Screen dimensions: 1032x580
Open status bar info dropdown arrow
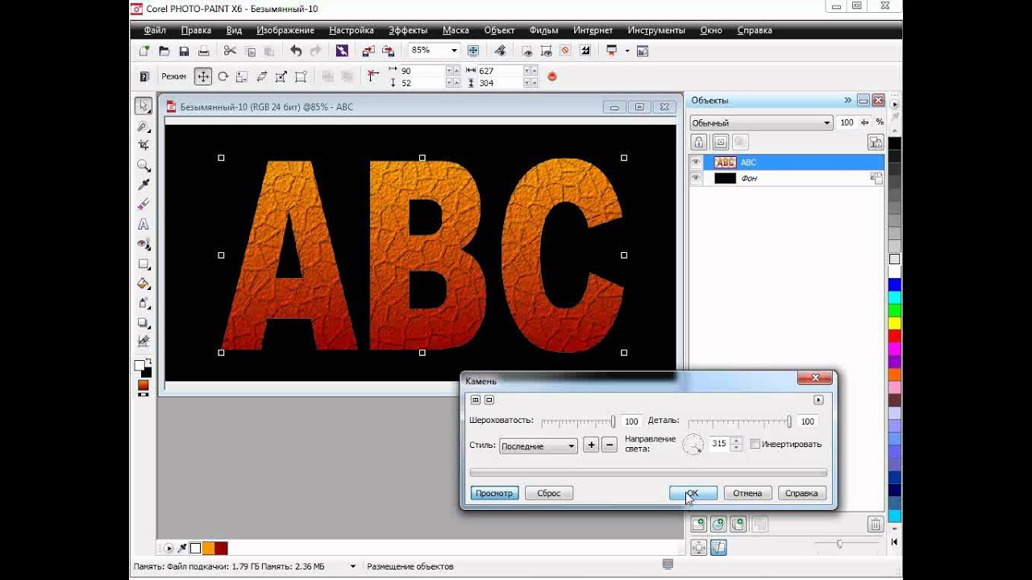coord(352,566)
